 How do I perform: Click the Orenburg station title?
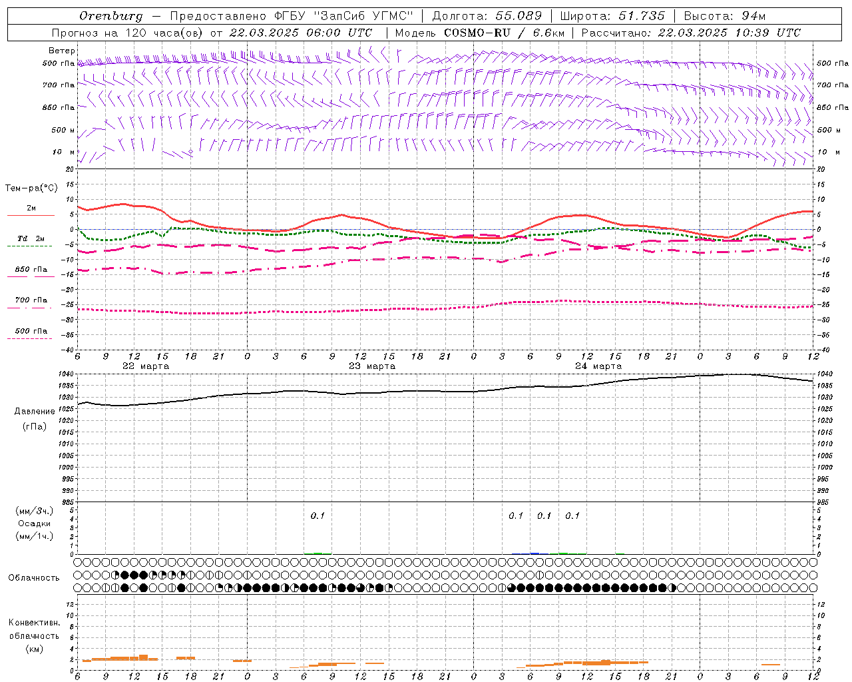coord(110,16)
